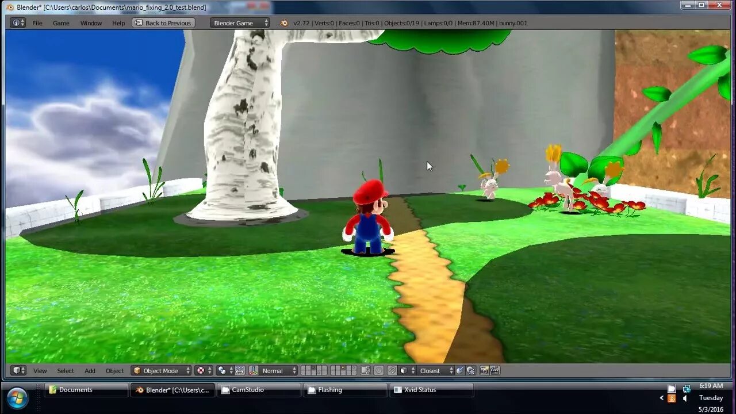This screenshot has width=736, height=414.
Task: Open the Closest snap target dropdown
Action: click(435, 371)
